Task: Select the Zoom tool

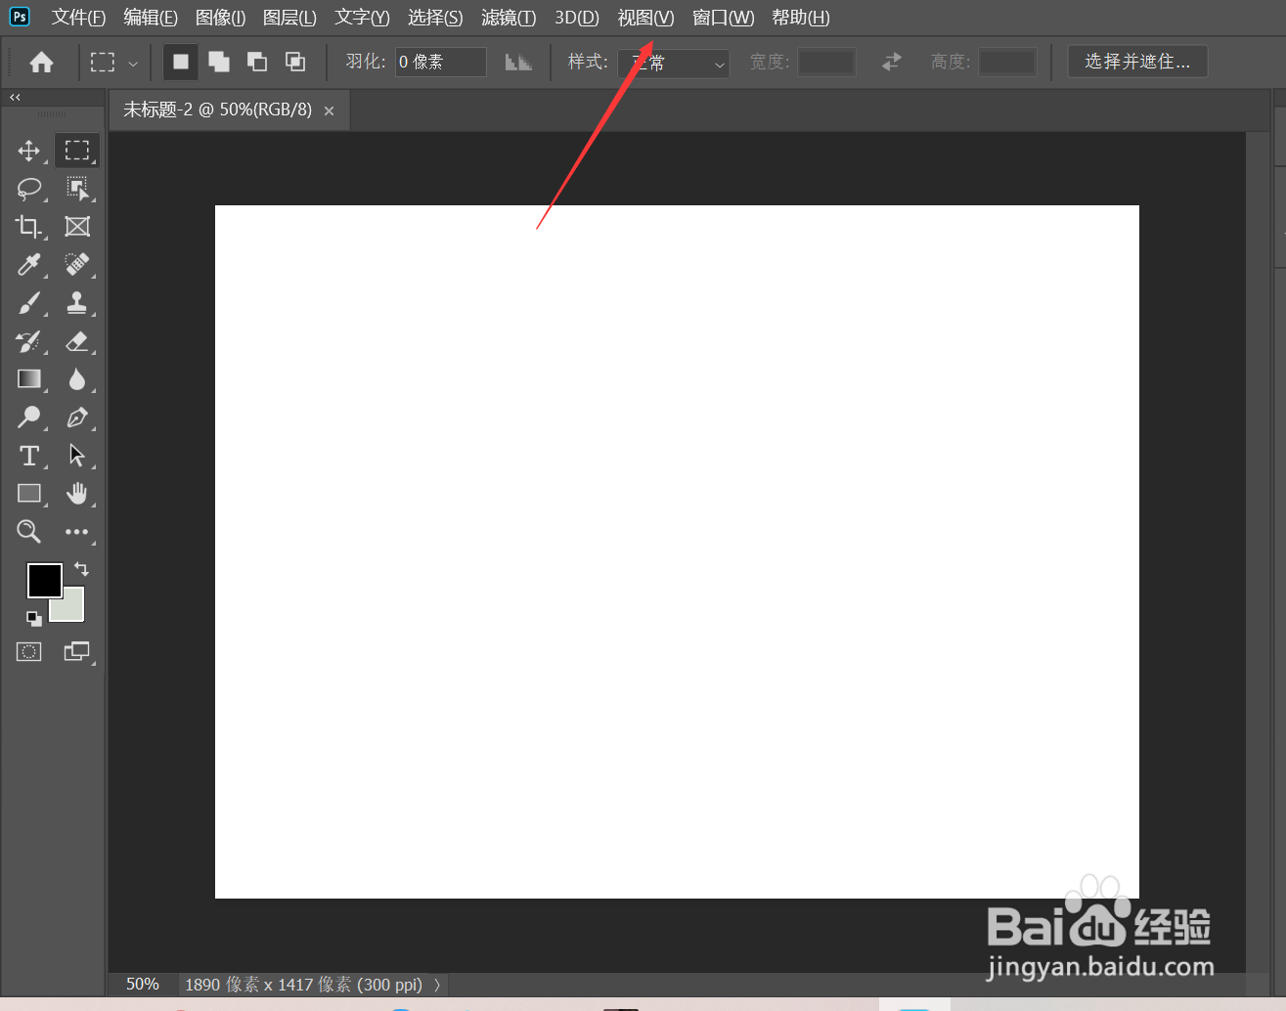Action: pyautogui.click(x=29, y=532)
